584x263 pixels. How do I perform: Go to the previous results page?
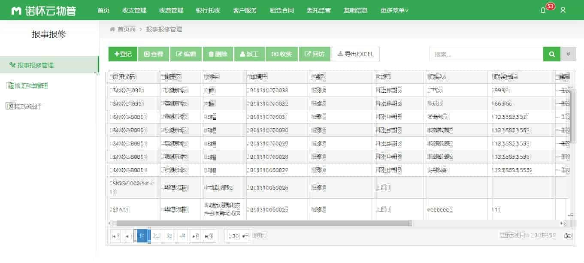[127, 236]
